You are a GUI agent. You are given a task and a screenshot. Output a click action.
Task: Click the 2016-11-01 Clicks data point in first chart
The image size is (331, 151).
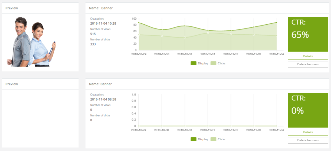208,33
